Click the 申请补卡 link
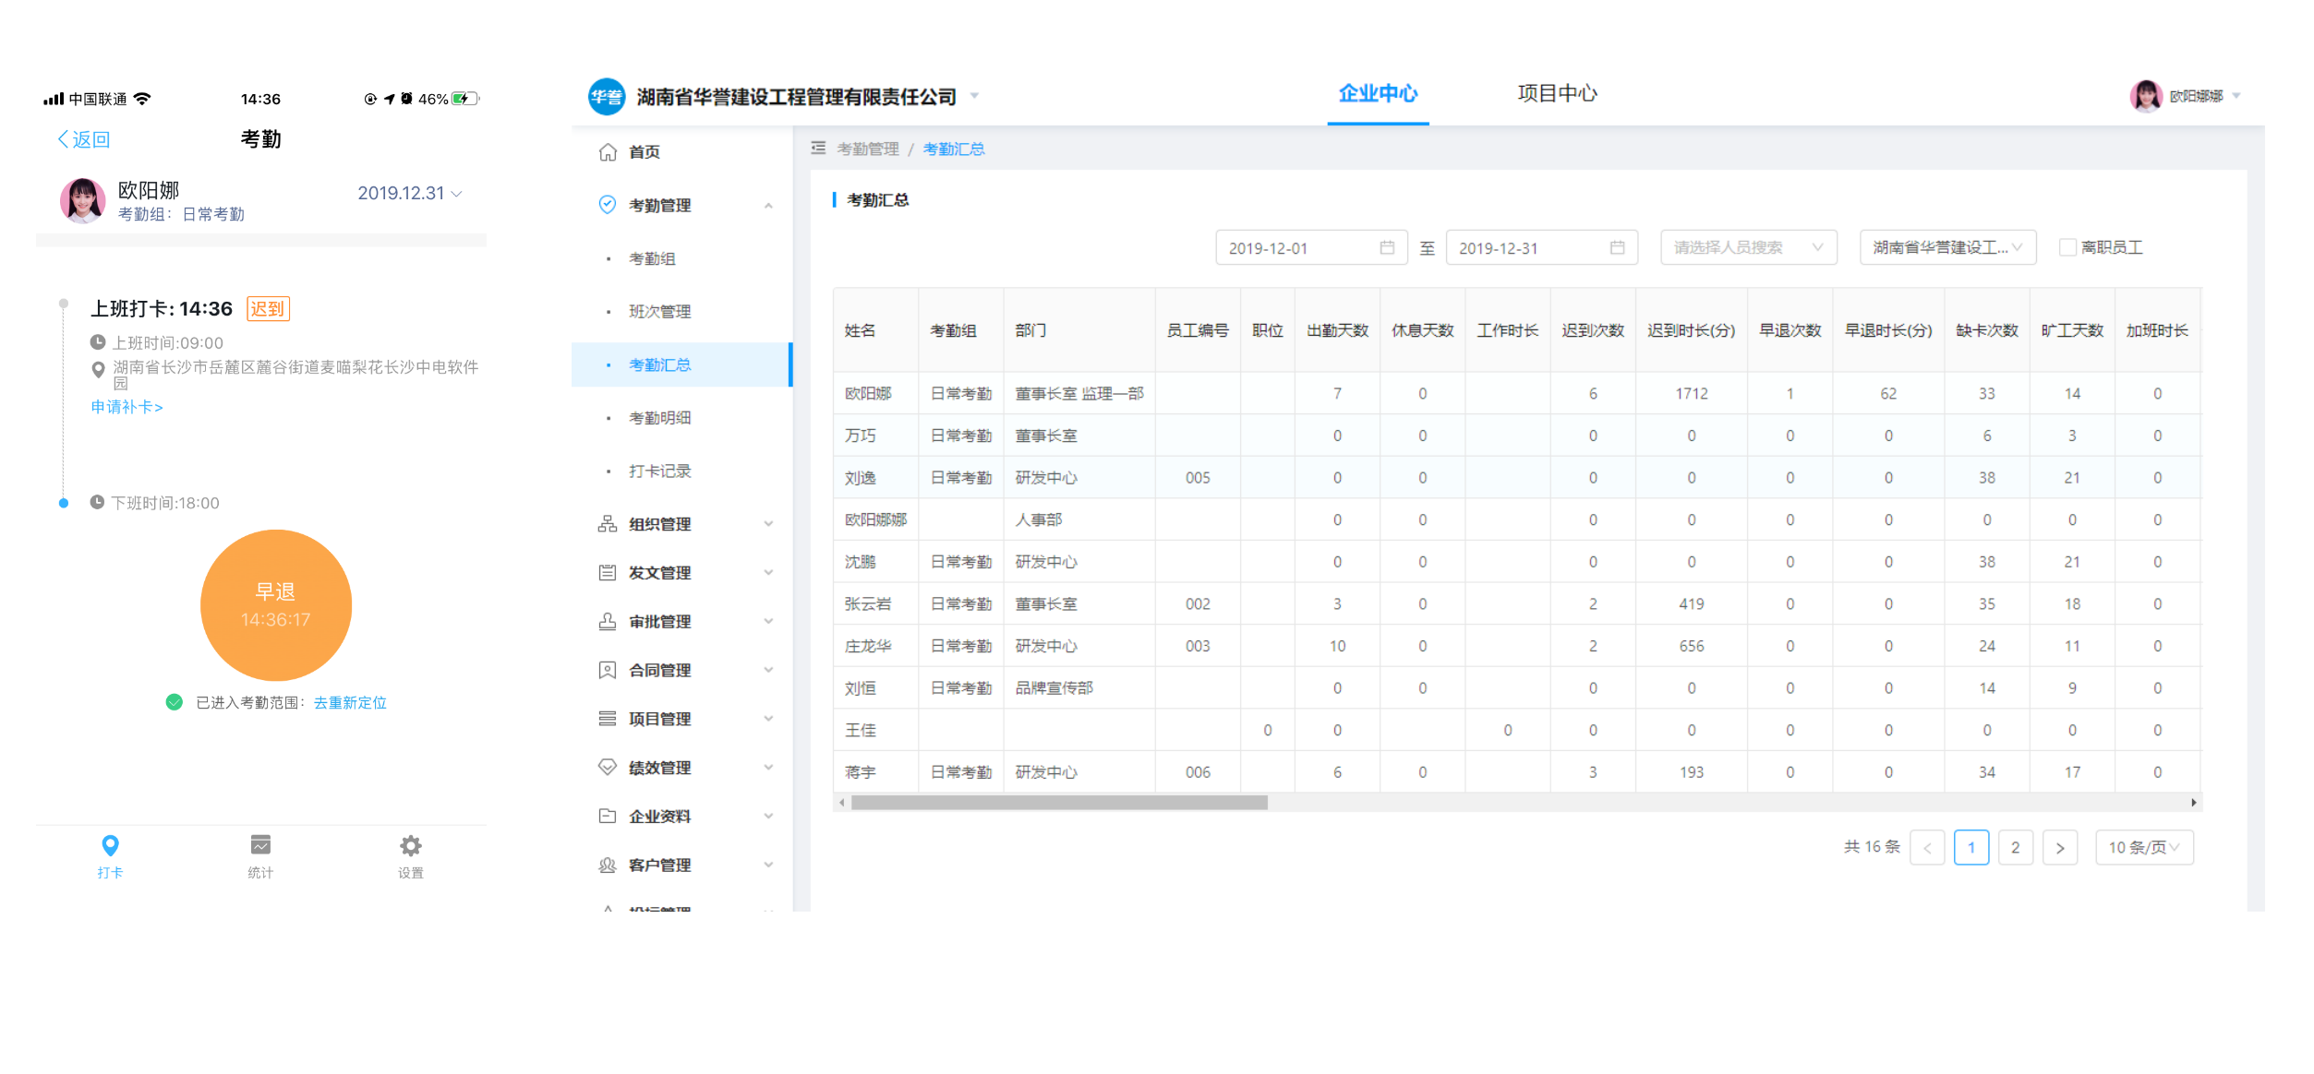The height and width of the screenshot is (1074, 2314). coord(127,407)
